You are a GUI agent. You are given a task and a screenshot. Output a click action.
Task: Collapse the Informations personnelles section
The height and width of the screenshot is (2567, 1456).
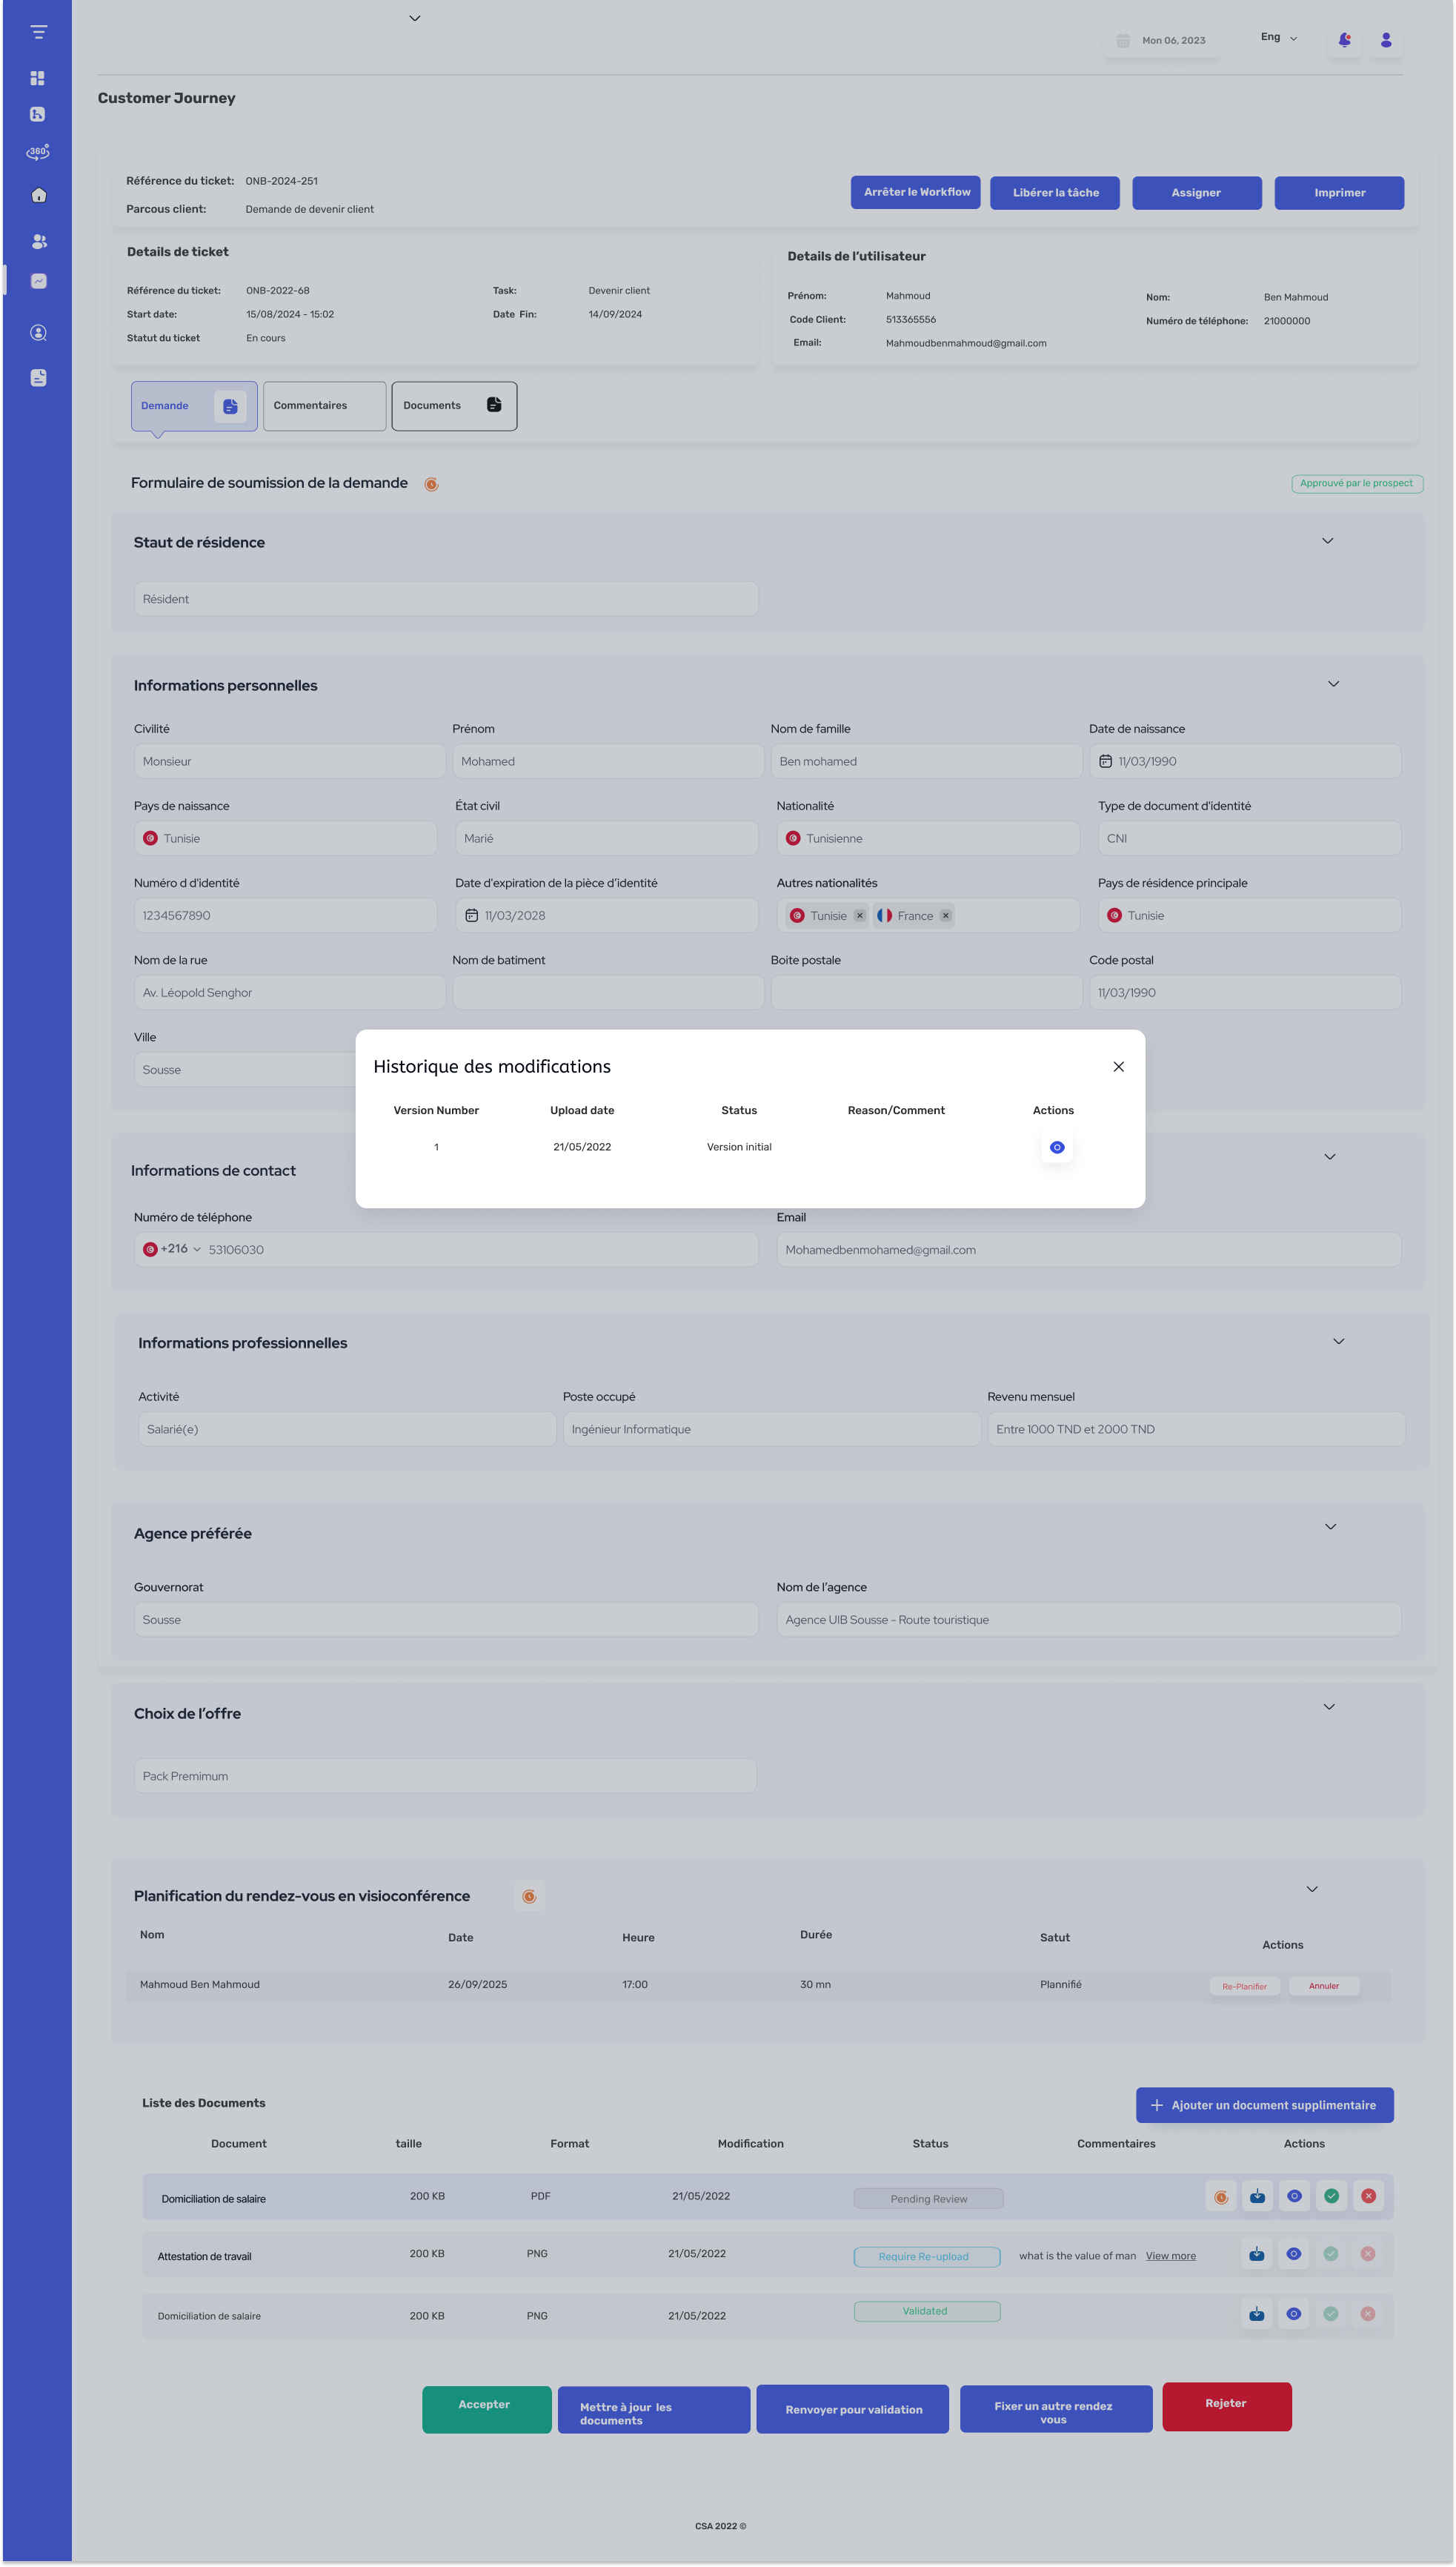coord(1333,684)
